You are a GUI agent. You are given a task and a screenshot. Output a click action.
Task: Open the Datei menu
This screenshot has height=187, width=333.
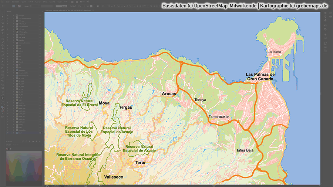click(7, 2)
